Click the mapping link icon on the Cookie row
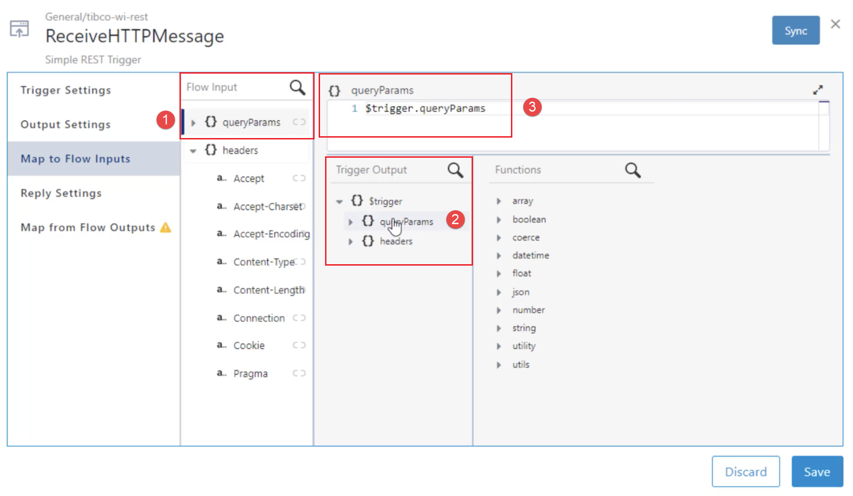 299,345
